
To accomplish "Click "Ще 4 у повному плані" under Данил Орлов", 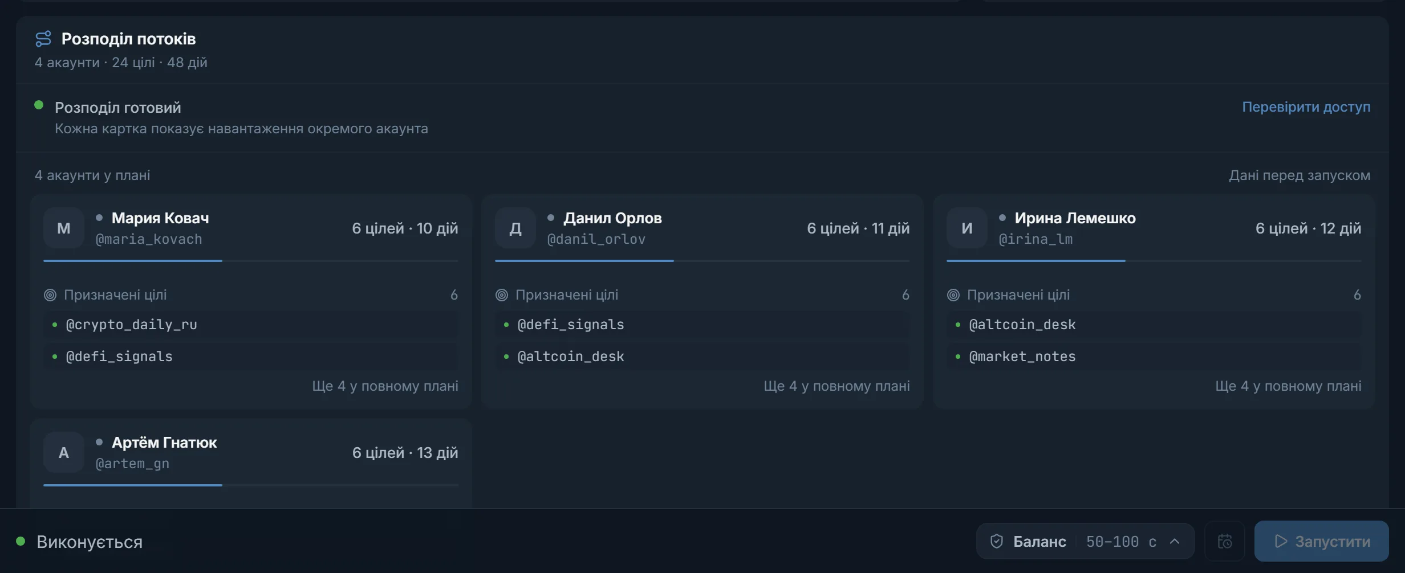I will (x=836, y=386).
